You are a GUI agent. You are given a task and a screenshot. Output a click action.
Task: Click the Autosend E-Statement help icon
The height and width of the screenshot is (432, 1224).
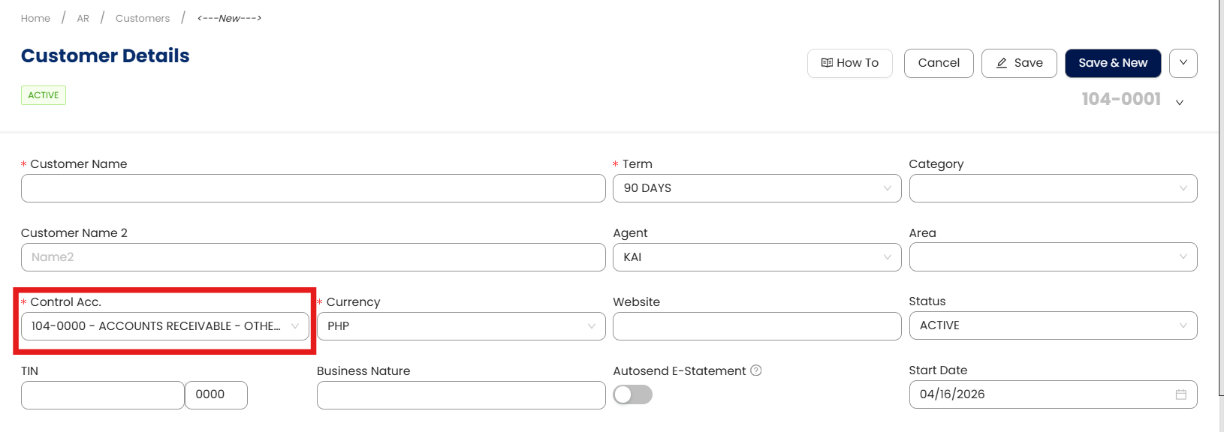756,370
